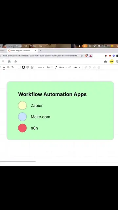Viewport: 118px width, 210px height.
Task: Click the Brave rewards triangle icon
Action: 90,56
